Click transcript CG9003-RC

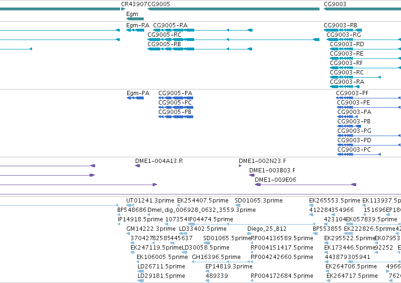(355, 77)
